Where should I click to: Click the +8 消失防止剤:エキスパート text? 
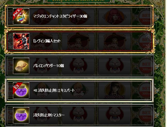pyautogui.click(x=54, y=90)
